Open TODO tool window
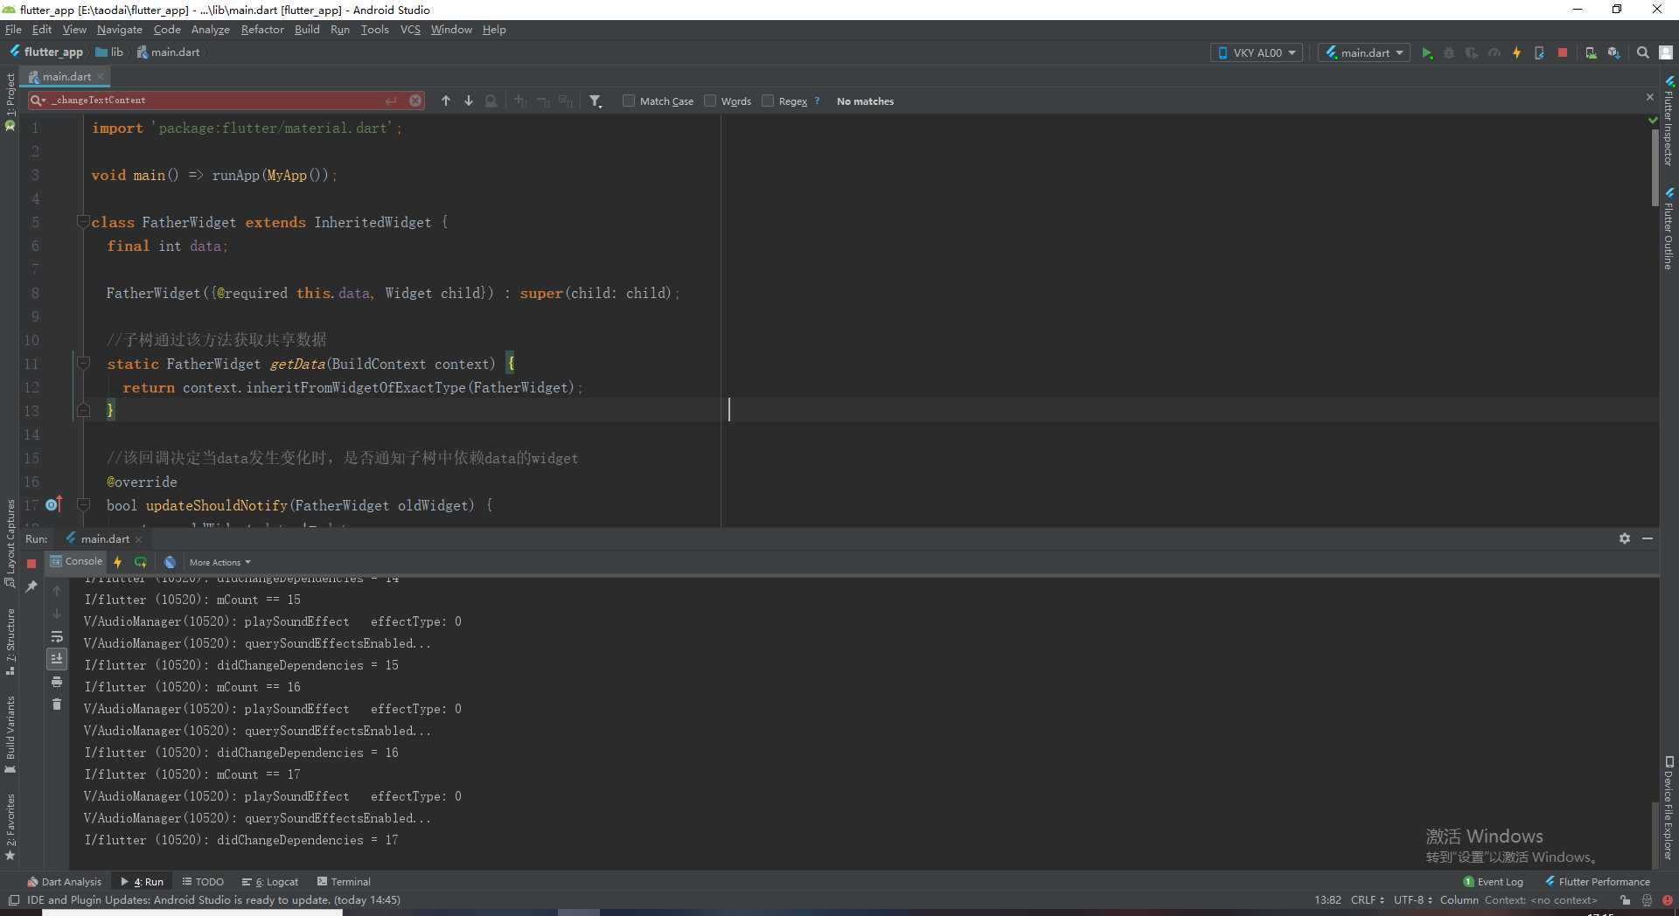Image resolution: width=1679 pixels, height=916 pixels. [x=203, y=881]
